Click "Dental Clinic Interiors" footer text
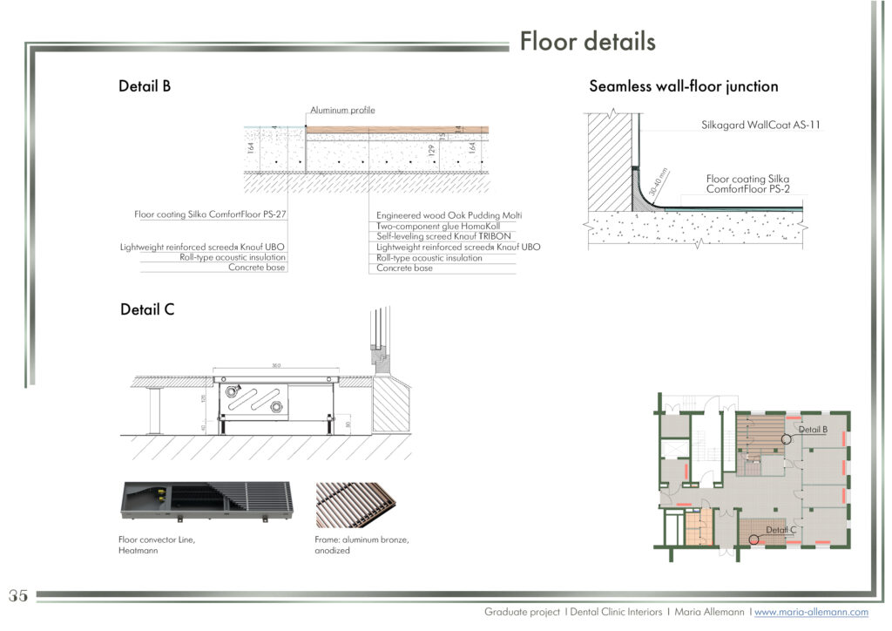The width and height of the screenshot is (892, 631). coord(616,612)
